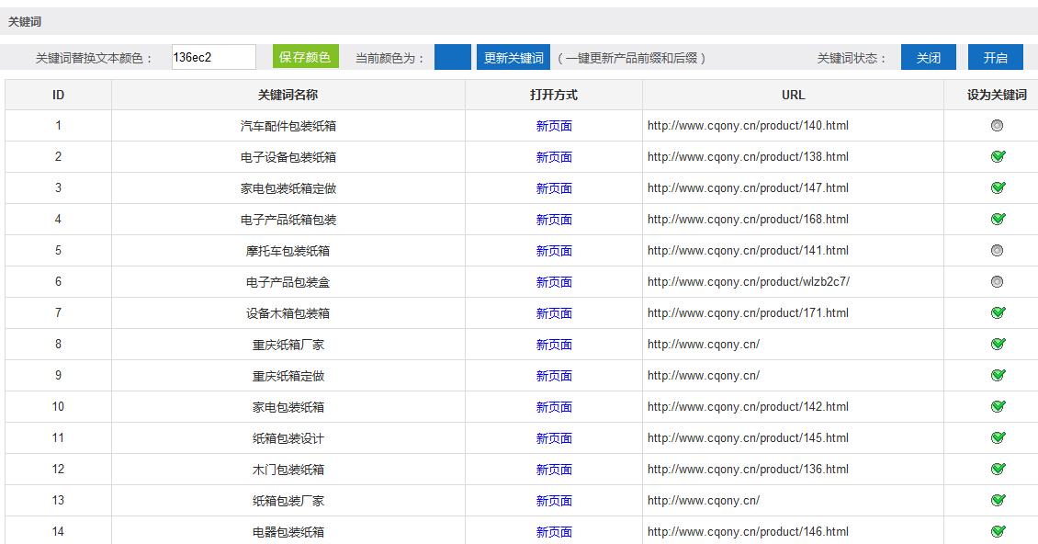Toggle the status check for 重庆纸箱定做
The width and height of the screenshot is (1038, 544).
pyautogui.click(x=998, y=375)
